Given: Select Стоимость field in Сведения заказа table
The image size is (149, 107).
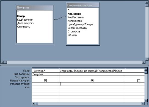Looking at the screenshot, I should [x=74, y=31].
